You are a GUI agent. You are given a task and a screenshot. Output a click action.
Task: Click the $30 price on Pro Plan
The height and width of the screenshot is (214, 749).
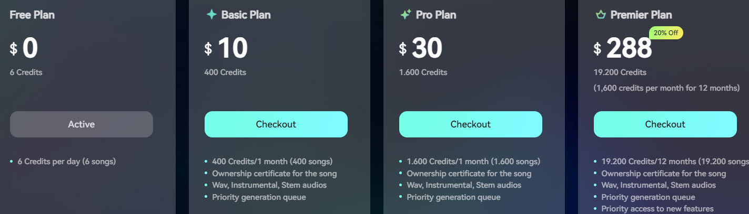[x=421, y=48]
